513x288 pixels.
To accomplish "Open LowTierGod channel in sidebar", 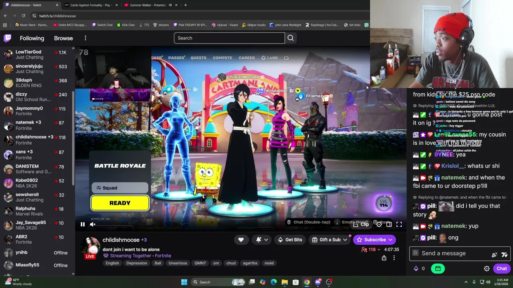I will pyautogui.click(x=36, y=55).
